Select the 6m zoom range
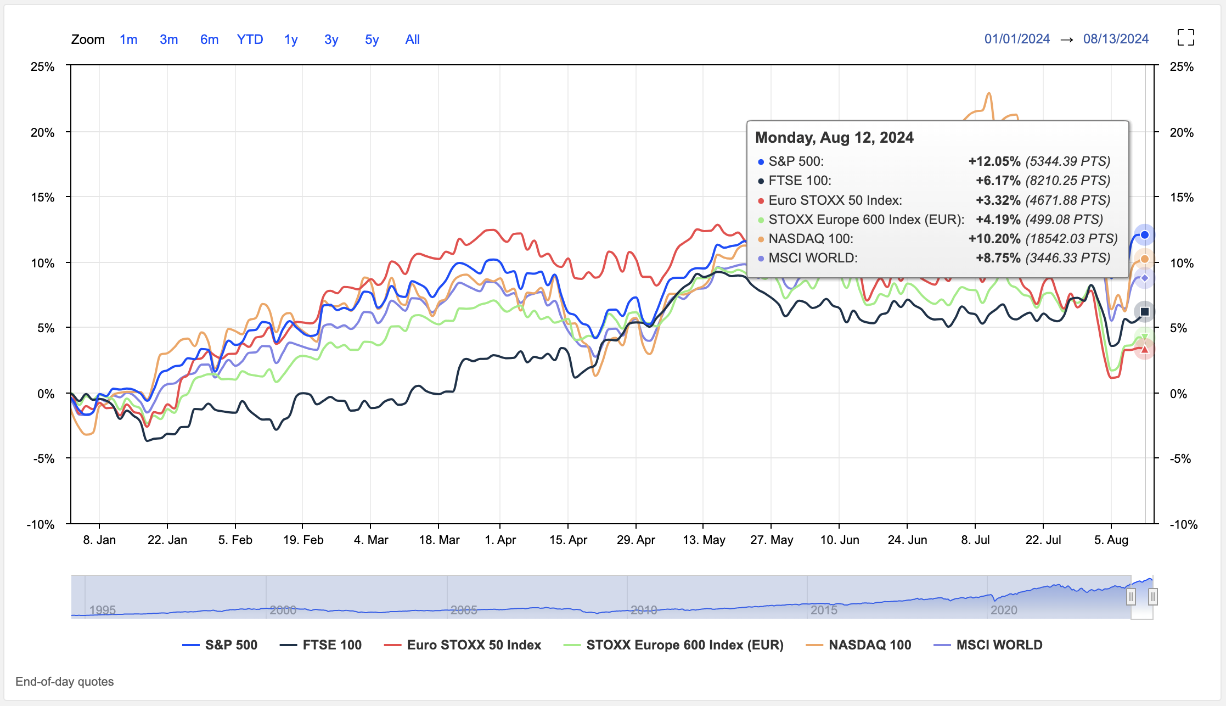The image size is (1226, 706). pos(209,40)
